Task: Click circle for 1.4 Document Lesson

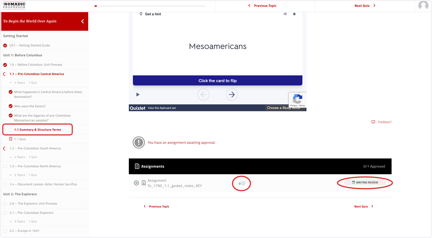Action: [x=5, y=184]
